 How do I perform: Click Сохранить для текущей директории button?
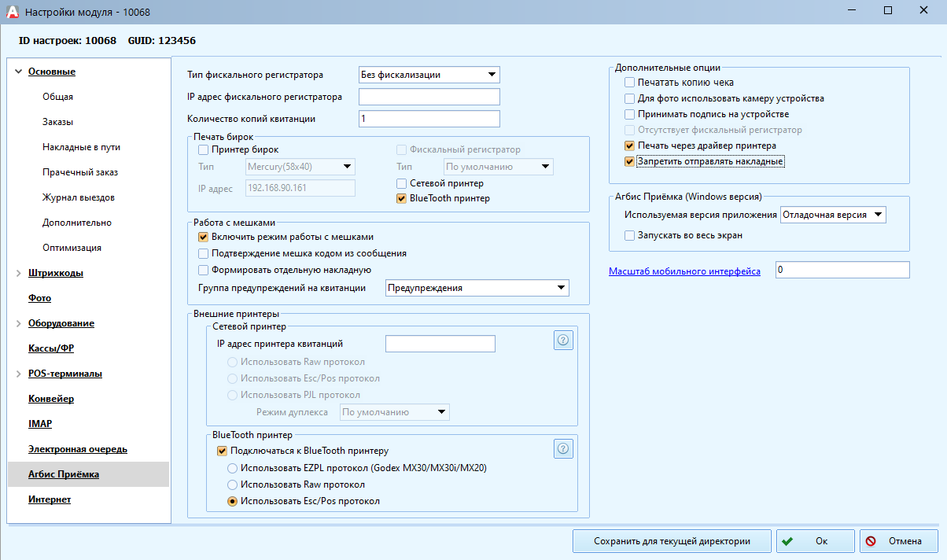click(x=671, y=541)
